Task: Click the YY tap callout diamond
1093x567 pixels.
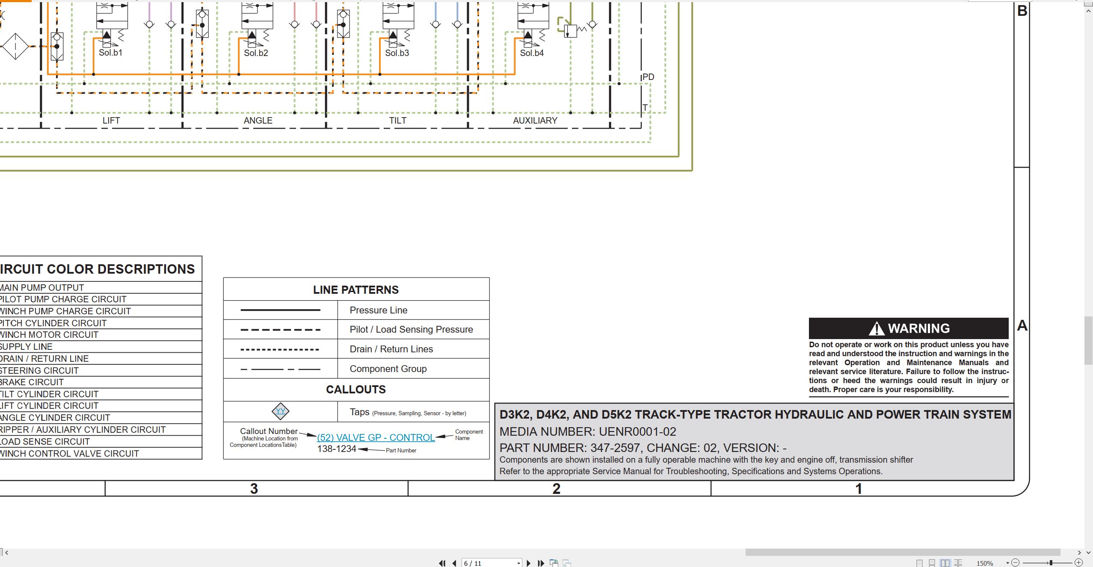Action: [281, 411]
